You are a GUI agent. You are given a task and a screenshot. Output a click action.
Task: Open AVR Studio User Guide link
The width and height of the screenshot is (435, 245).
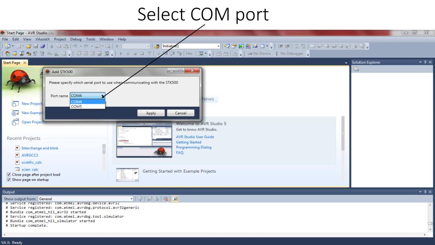tap(195, 137)
